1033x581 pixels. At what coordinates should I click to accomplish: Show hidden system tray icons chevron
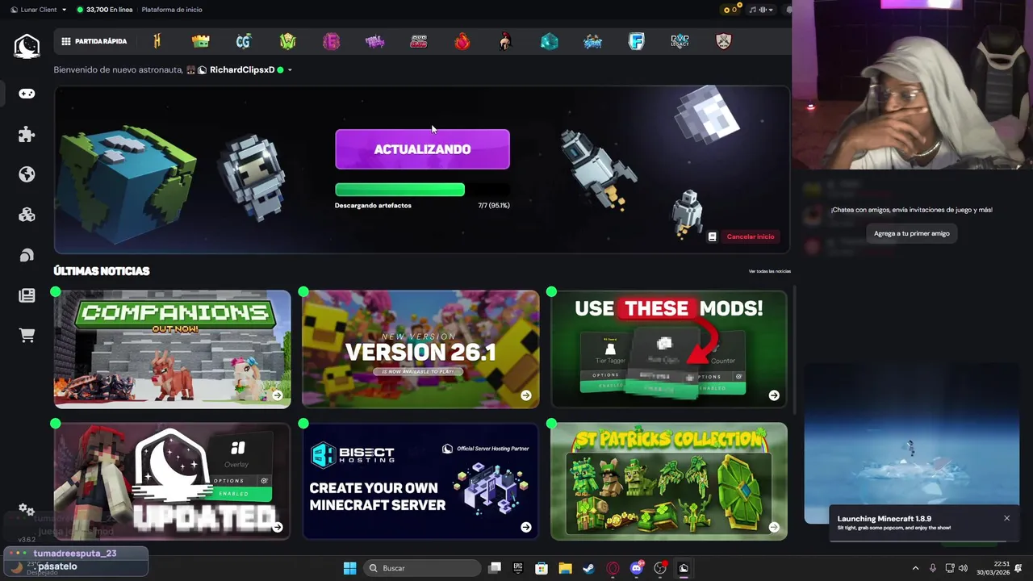(x=915, y=568)
